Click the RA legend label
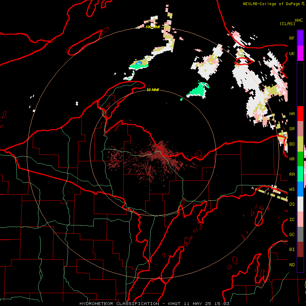This screenshot has height=306, width=306. click(x=292, y=174)
